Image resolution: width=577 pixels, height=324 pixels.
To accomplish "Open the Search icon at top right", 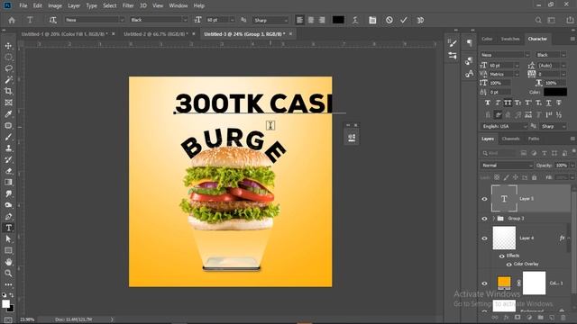I will point(538,20).
